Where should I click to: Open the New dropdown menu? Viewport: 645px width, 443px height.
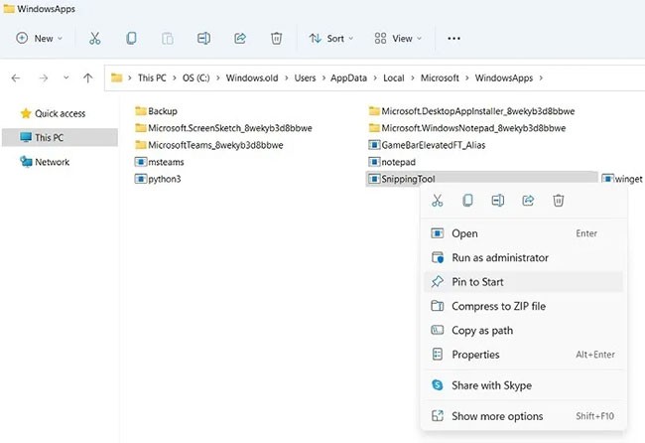(x=40, y=39)
